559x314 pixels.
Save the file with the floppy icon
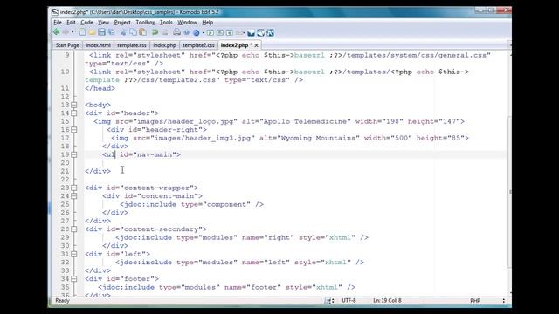coord(101,32)
